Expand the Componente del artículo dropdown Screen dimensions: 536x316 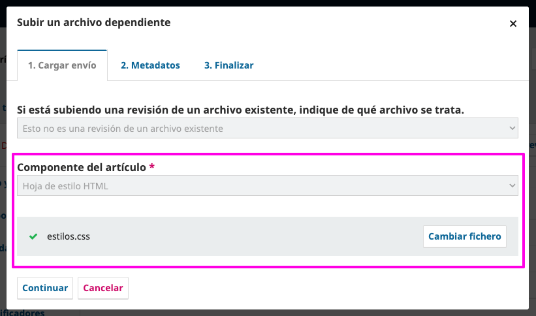261,186
